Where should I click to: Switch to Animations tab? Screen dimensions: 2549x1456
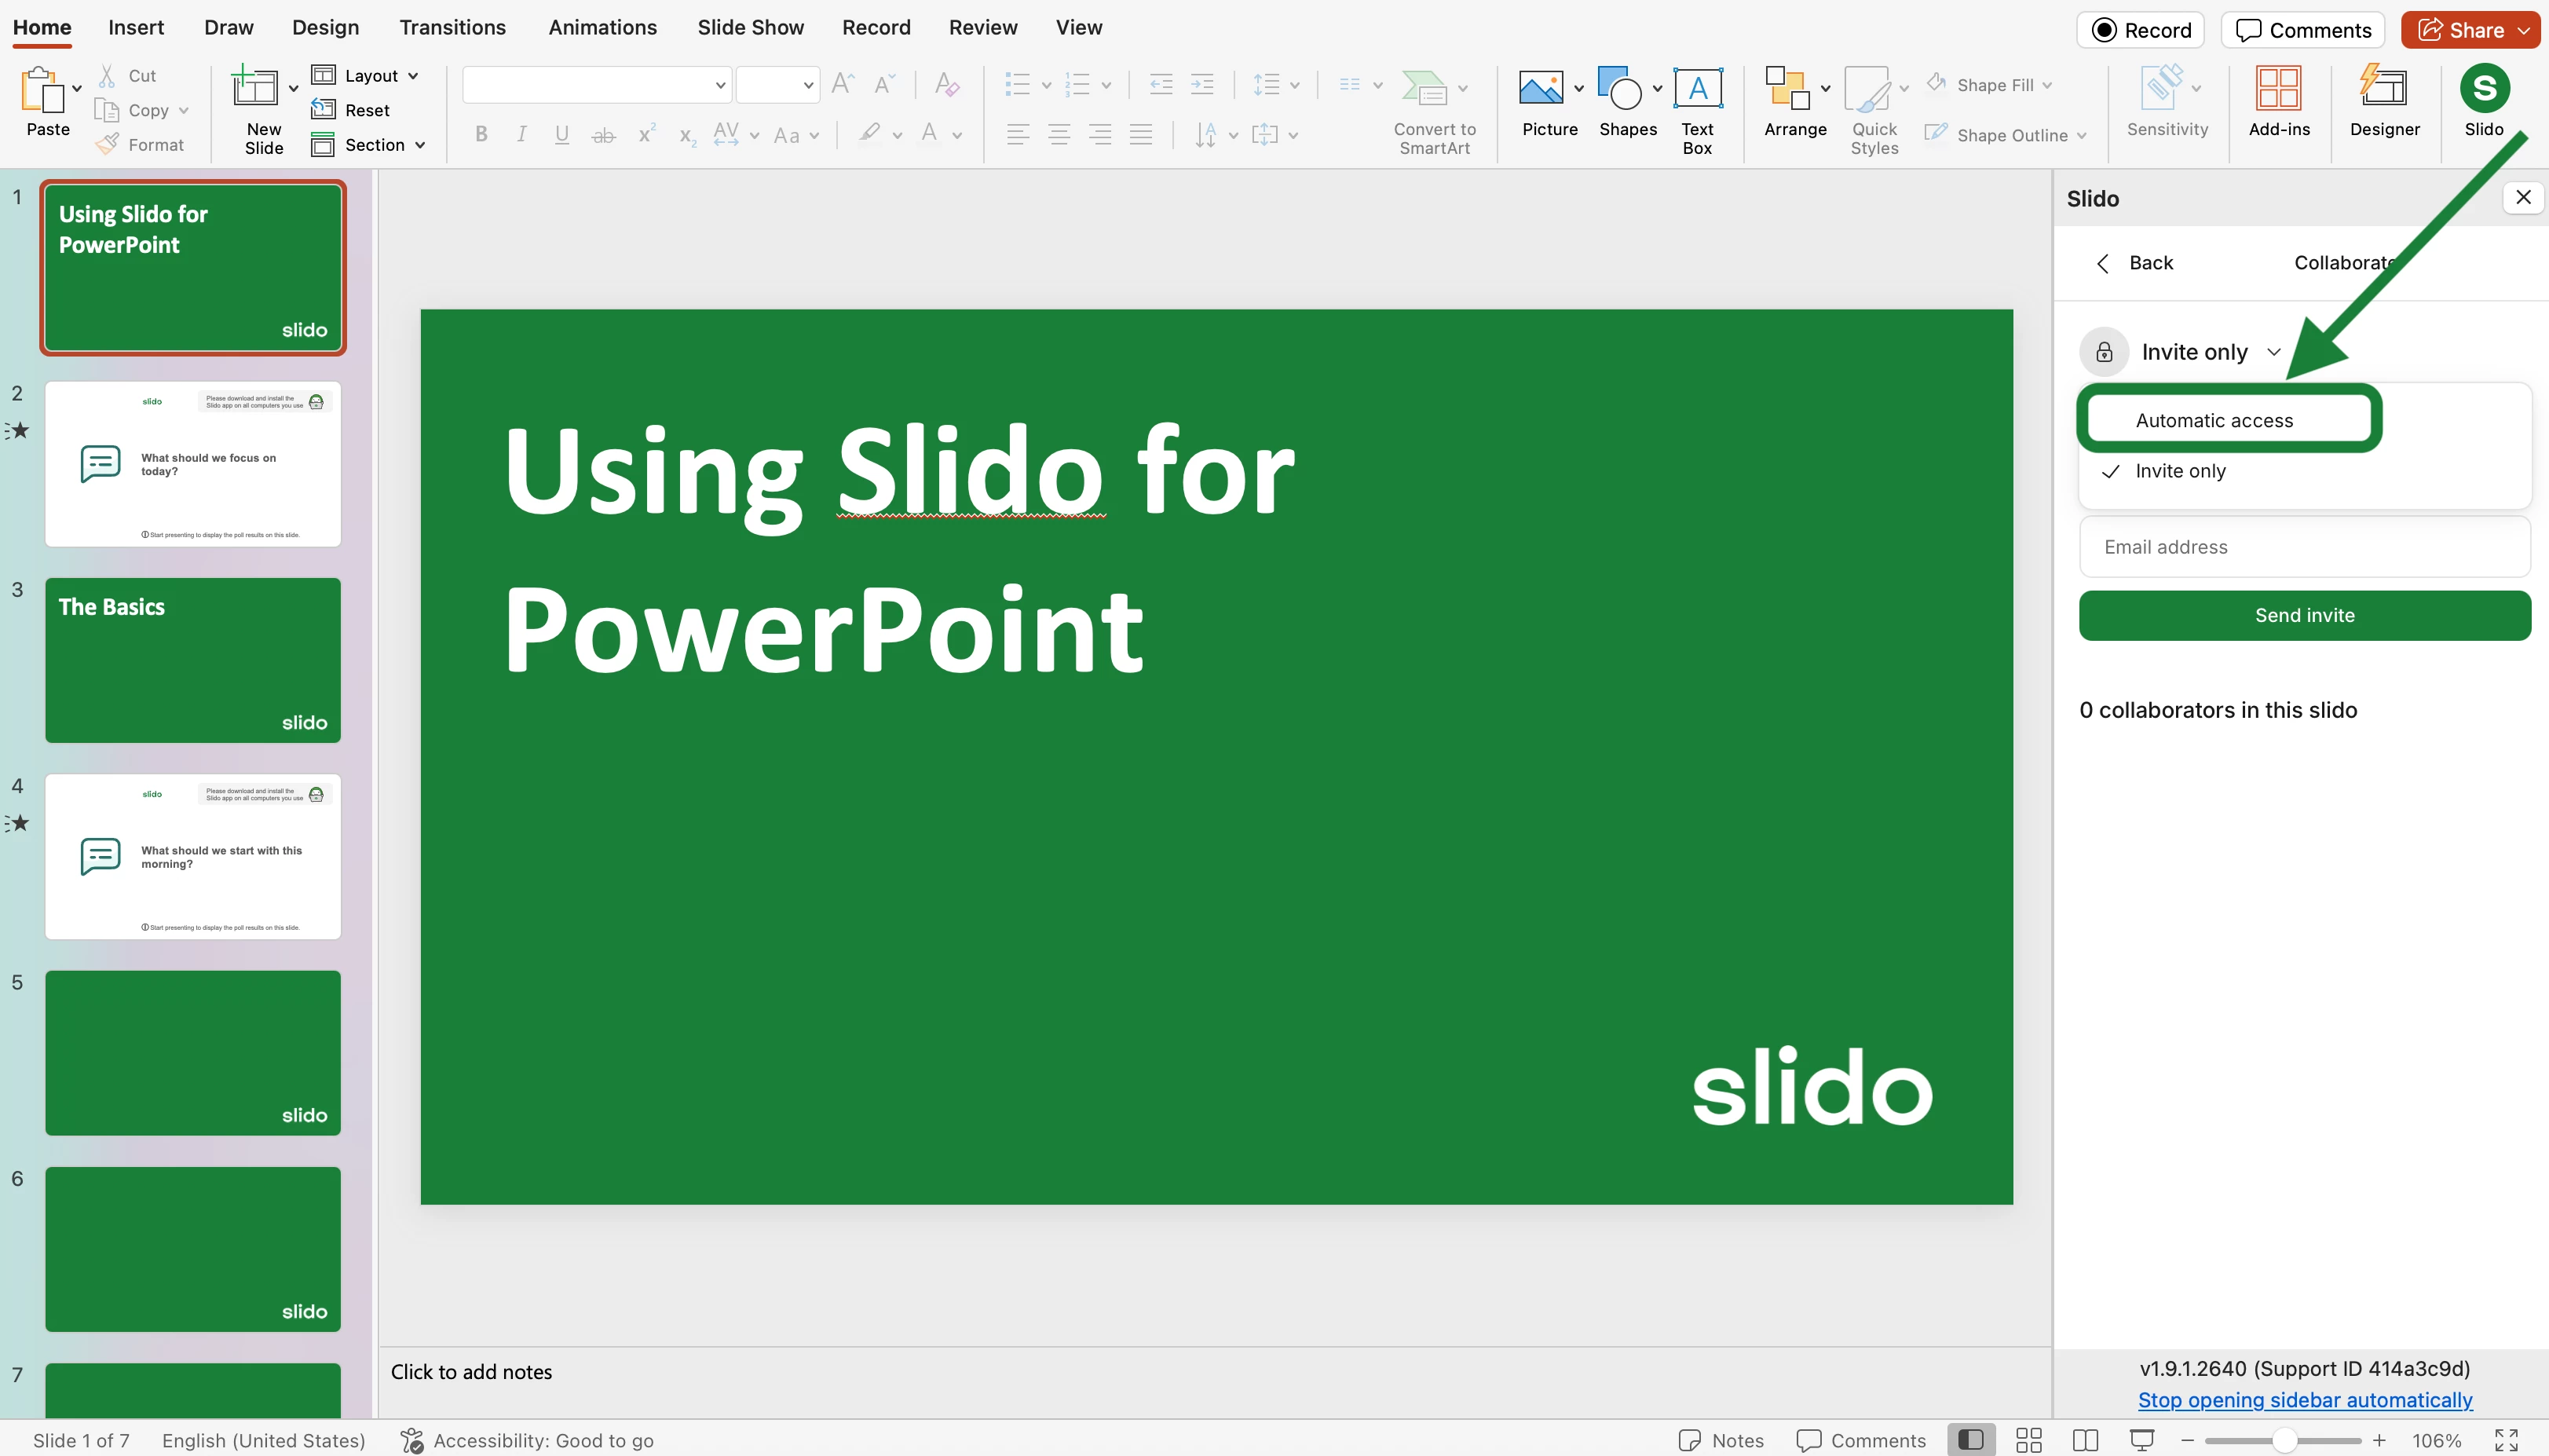(602, 28)
